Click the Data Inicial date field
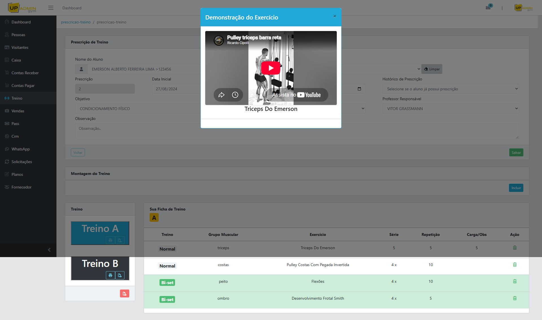 point(176,89)
